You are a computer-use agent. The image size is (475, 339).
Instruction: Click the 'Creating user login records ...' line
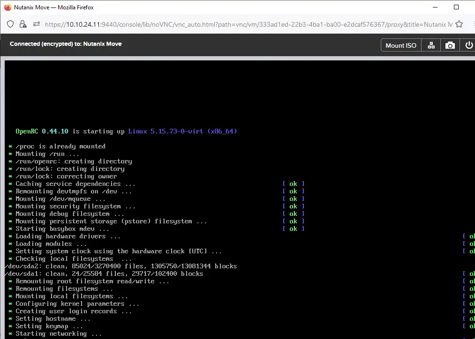pyautogui.click(x=74, y=311)
